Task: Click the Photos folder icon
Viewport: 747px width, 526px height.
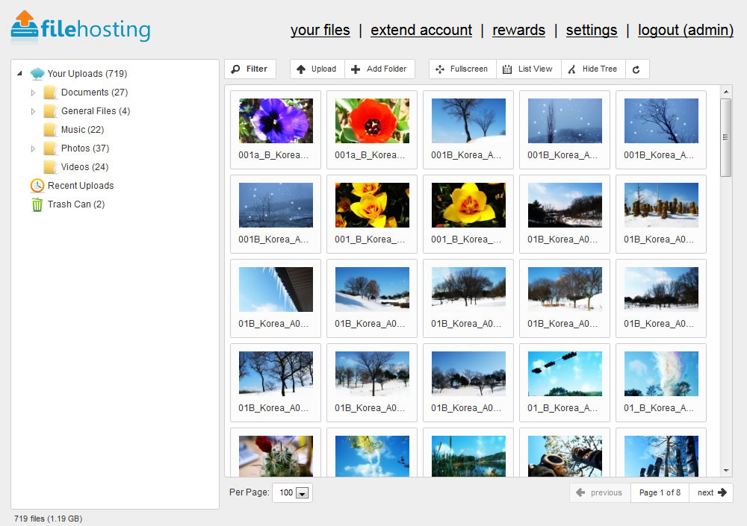Action: (50, 148)
